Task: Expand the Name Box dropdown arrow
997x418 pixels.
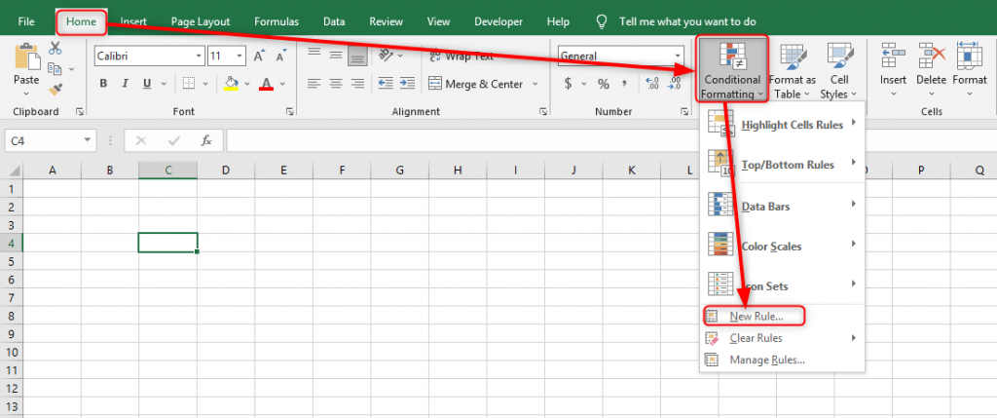Action: 89,141
